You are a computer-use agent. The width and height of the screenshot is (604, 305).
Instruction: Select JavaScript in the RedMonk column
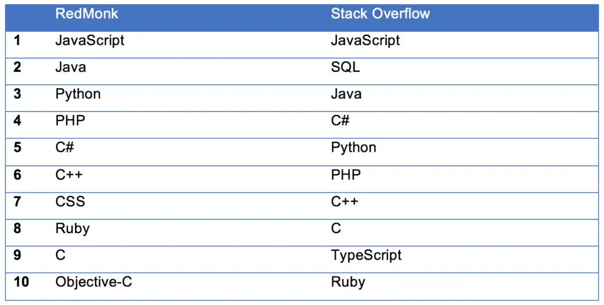90,41
